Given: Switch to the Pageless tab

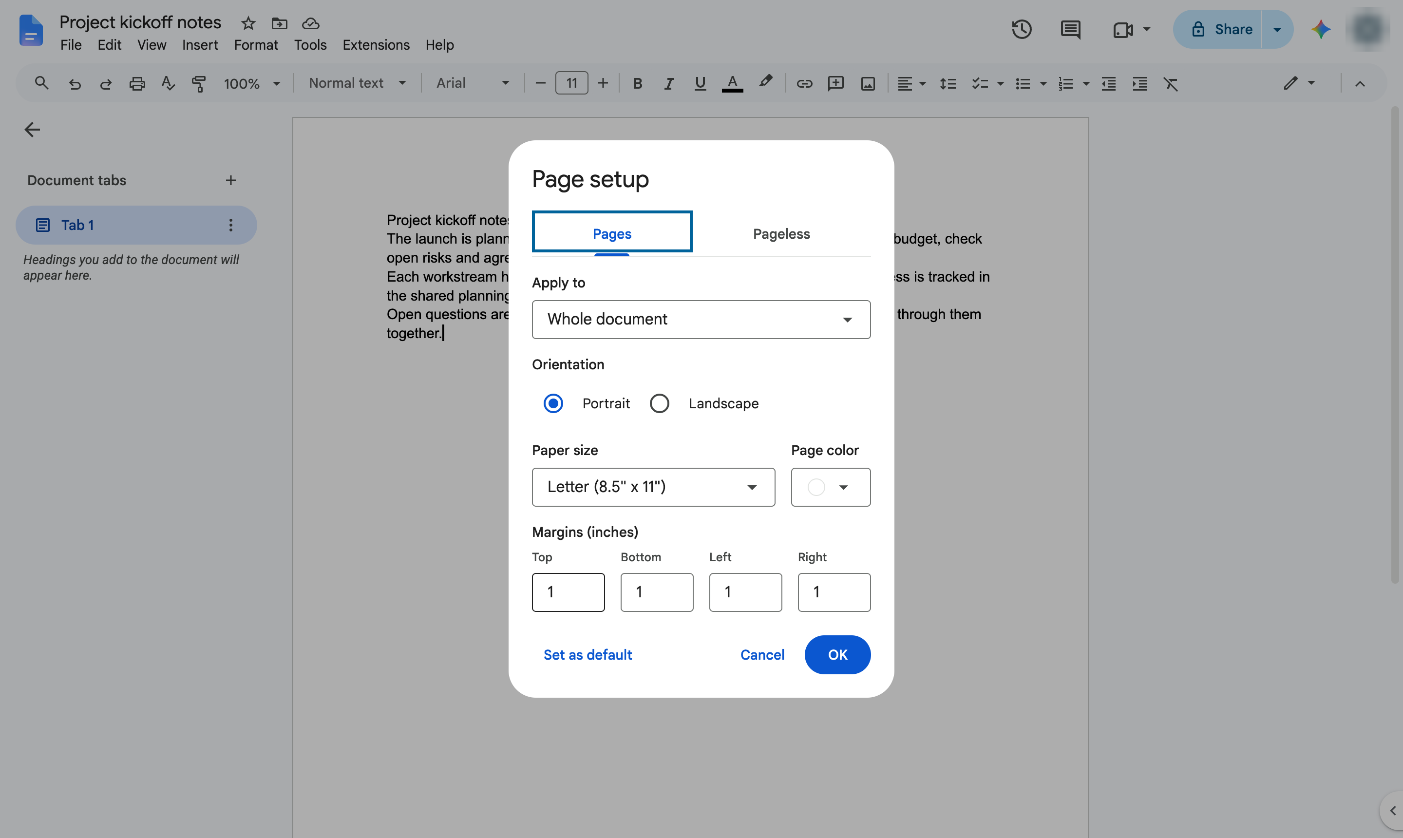Looking at the screenshot, I should [781, 234].
